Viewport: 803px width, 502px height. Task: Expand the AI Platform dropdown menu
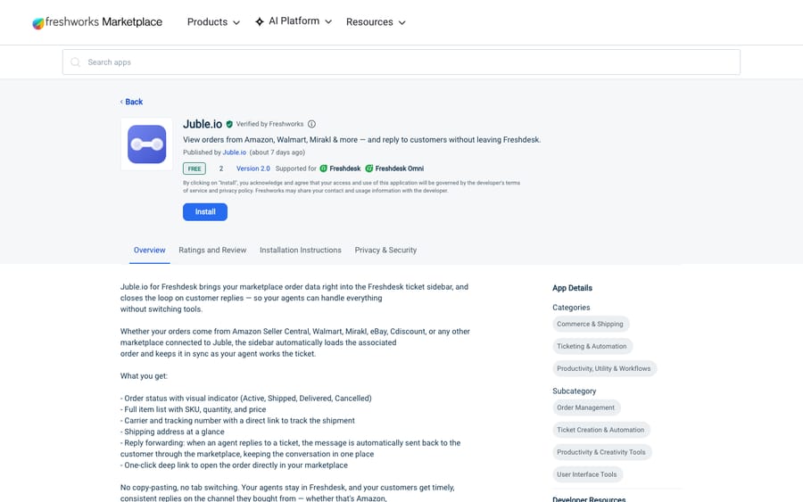click(x=294, y=21)
